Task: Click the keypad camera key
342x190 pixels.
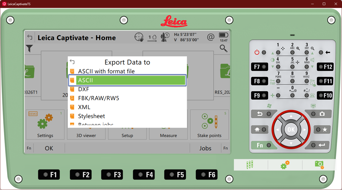Action: [x=318, y=114]
